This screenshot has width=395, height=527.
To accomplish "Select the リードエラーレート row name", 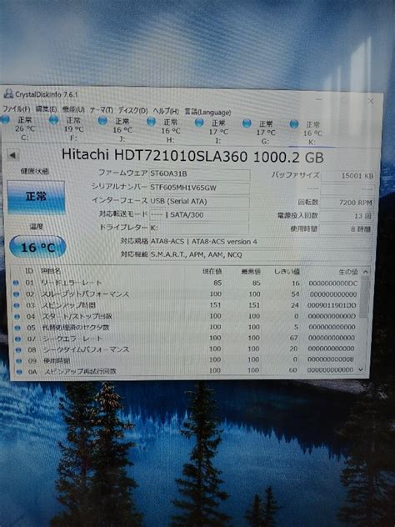I will coord(71,283).
